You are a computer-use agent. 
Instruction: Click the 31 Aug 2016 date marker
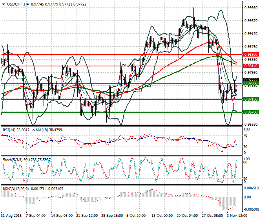pos(11,216)
